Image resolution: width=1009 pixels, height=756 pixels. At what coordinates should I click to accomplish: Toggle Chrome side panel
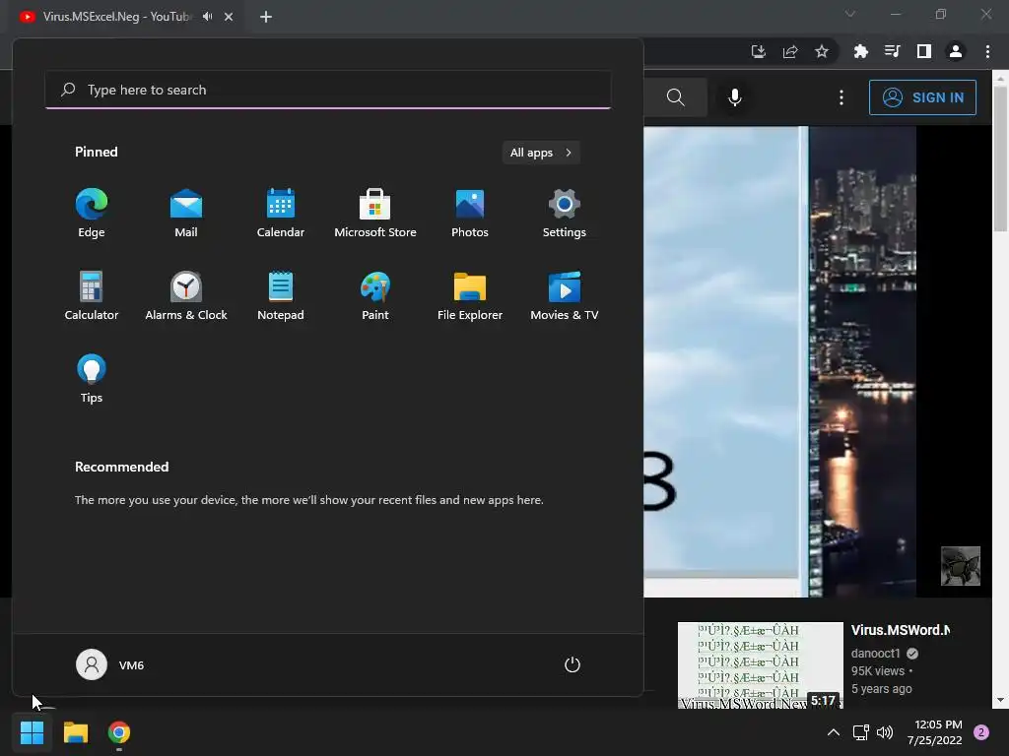[x=924, y=51]
